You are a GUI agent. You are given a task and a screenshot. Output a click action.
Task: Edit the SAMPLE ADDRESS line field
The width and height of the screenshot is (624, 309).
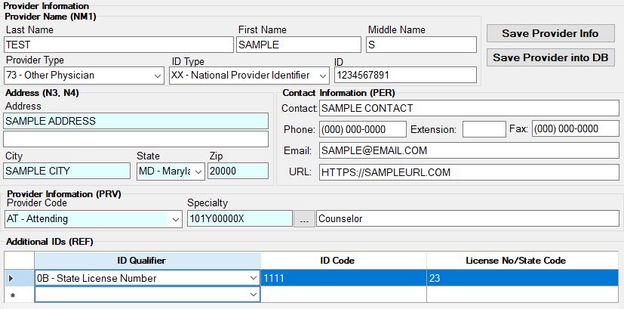136,121
